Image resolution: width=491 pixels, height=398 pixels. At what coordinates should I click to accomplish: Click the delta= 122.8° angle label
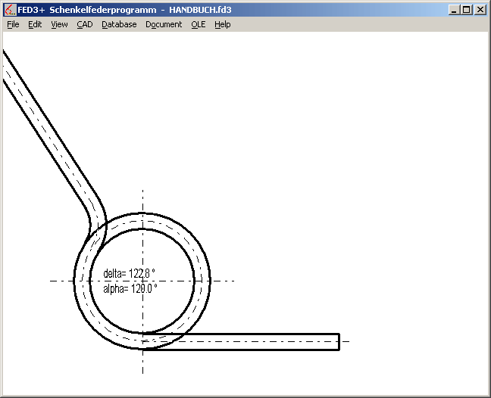tap(130, 274)
